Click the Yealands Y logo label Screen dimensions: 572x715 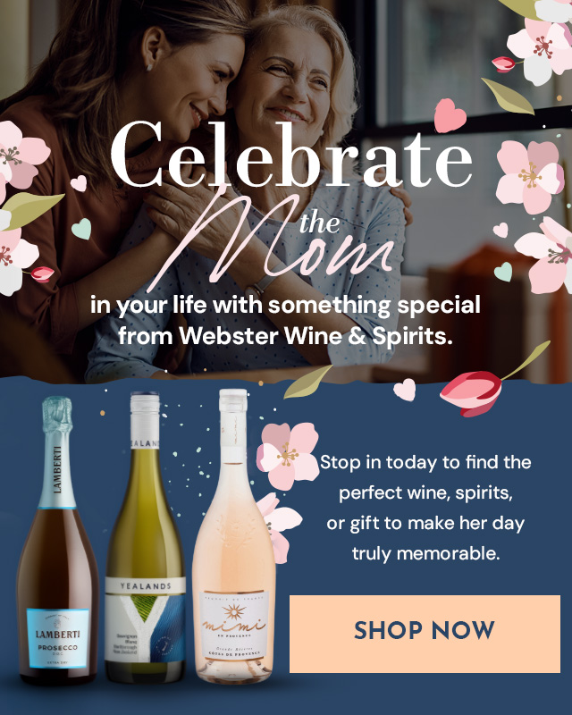pos(145,620)
